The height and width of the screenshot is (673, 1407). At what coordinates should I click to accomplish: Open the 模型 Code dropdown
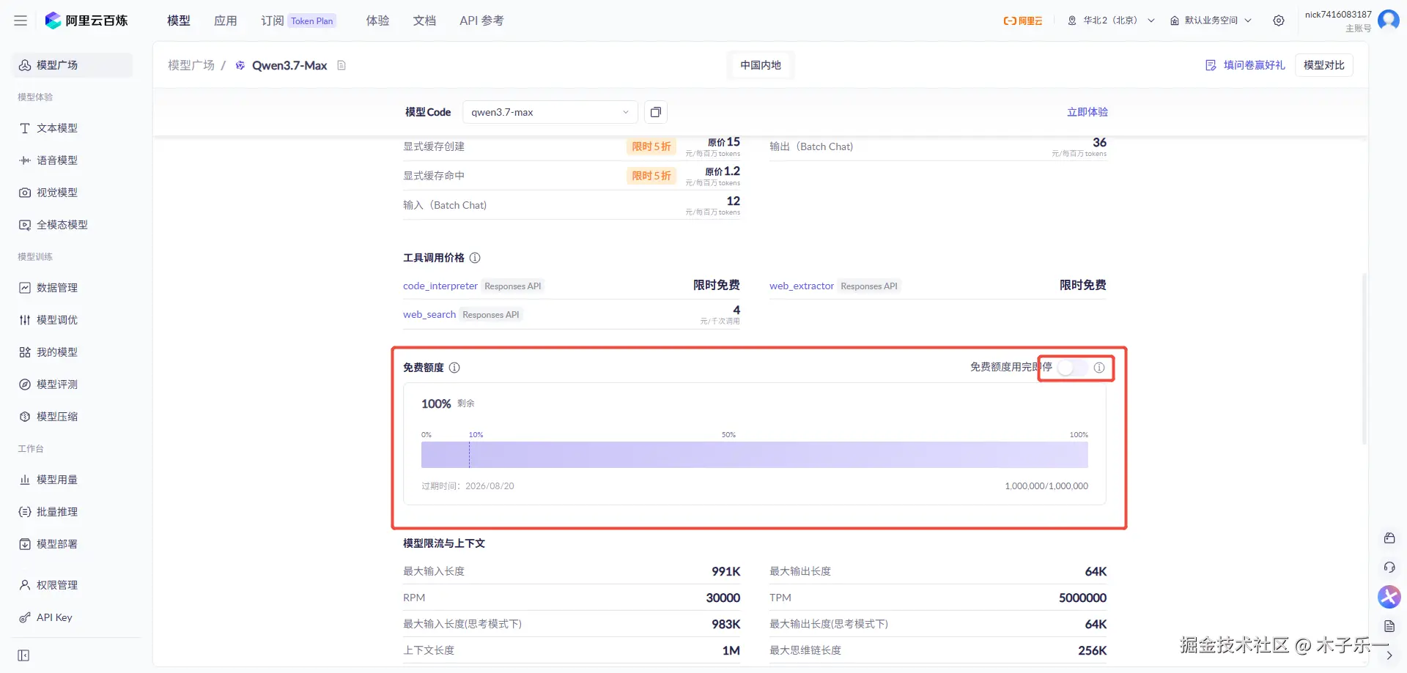[x=550, y=112]
